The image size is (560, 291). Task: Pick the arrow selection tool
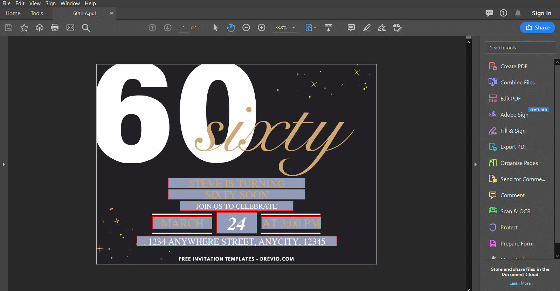tap(215, 28)
